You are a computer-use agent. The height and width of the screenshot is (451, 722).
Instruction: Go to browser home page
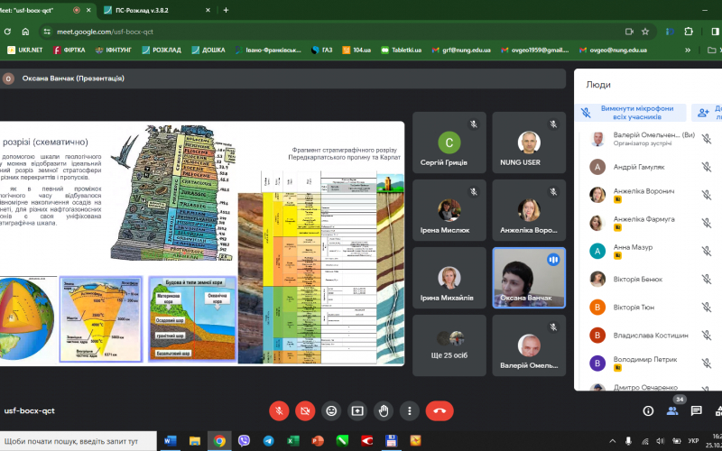(x=25, y=32)
